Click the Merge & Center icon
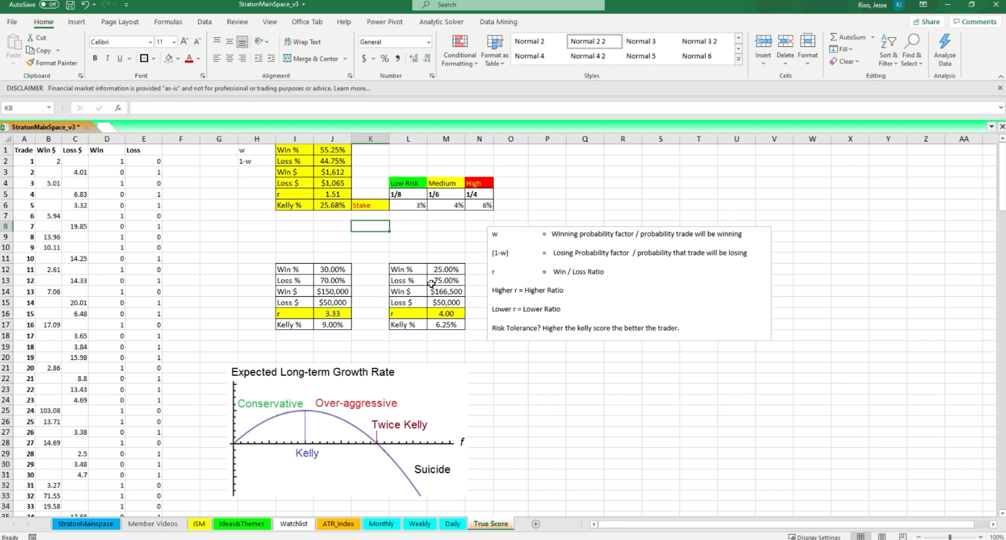This screenshot has height=540, width=1006. coord(288,58)
